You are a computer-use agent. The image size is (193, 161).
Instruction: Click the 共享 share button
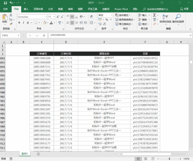[x=184, y=9]
